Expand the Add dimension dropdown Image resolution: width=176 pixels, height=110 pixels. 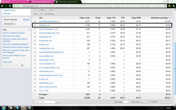click(x=50, y=14)
